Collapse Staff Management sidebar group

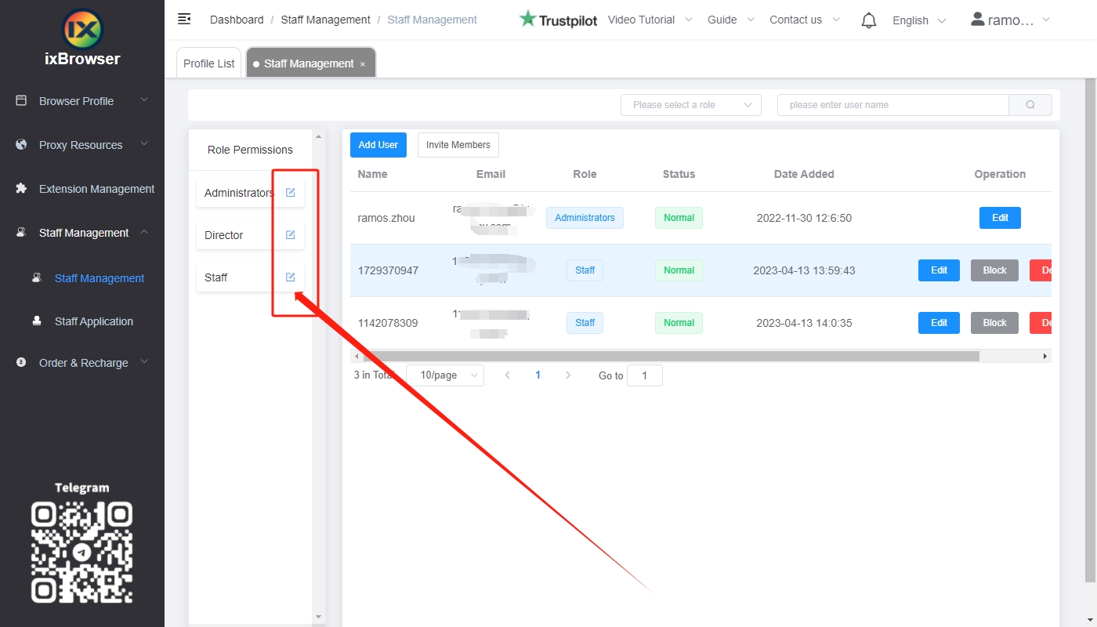144,232
